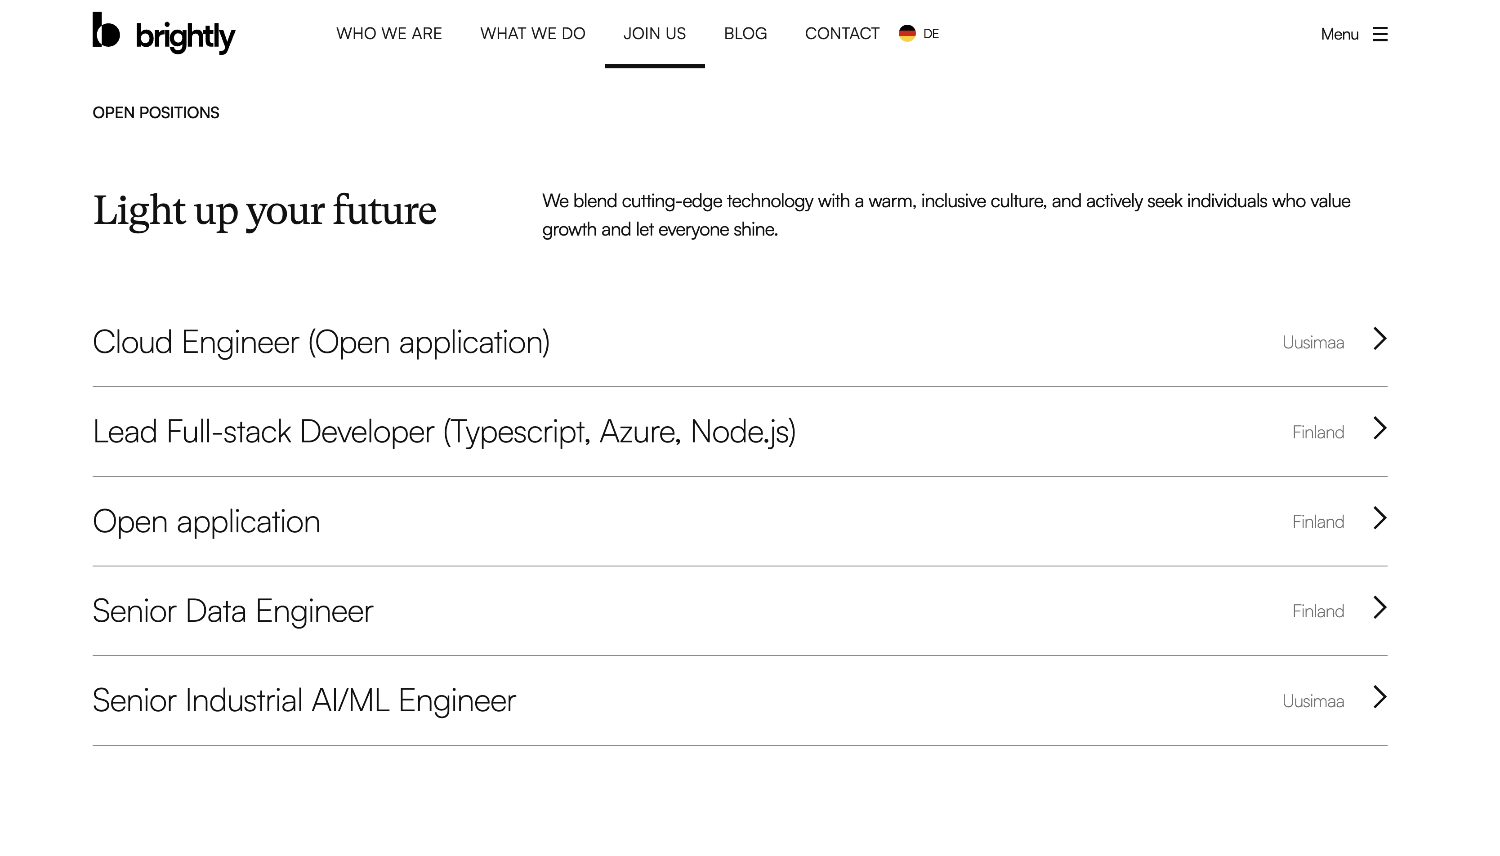Click the Menu text label
1500x856 pixels.
pyautogui.click(x=1339, y=34)
